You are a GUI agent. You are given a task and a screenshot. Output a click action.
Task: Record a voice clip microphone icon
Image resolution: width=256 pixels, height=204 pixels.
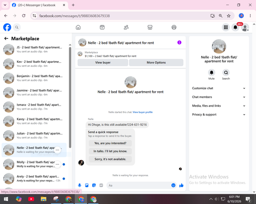79,185
